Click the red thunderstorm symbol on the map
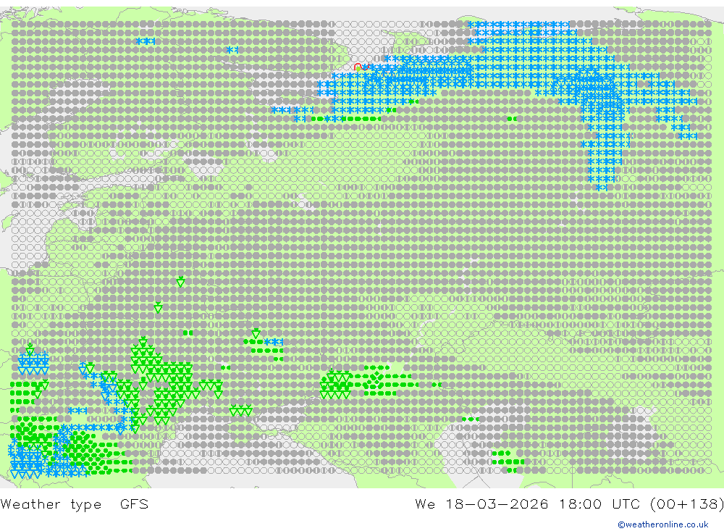 (361, 67)
